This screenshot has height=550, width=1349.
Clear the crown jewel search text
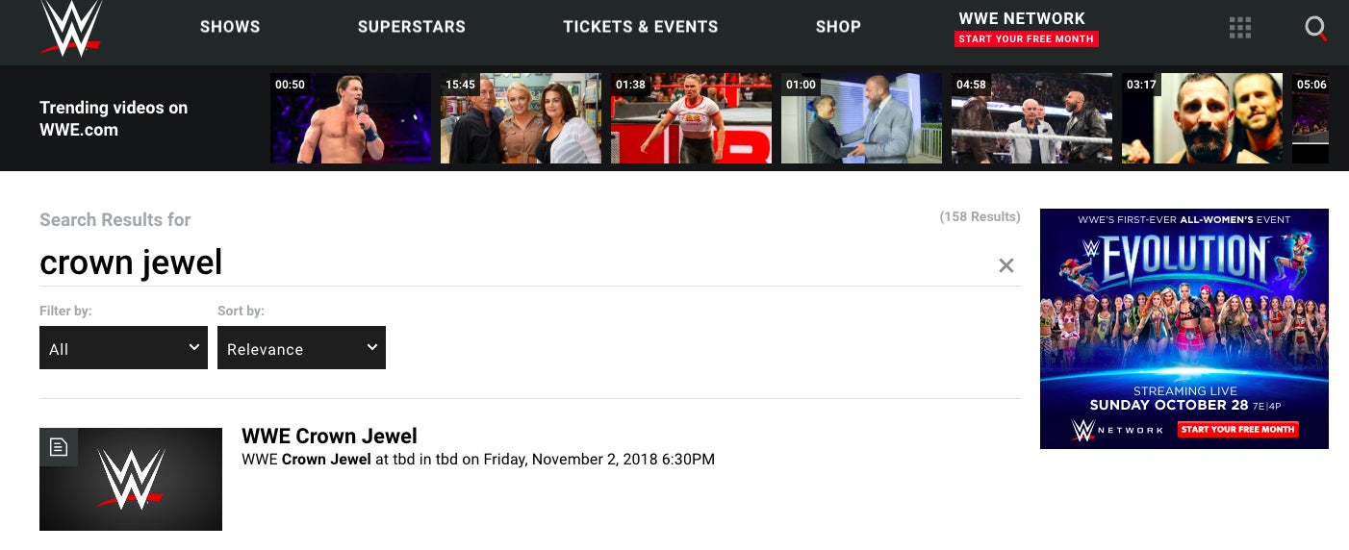(1006, 265)
